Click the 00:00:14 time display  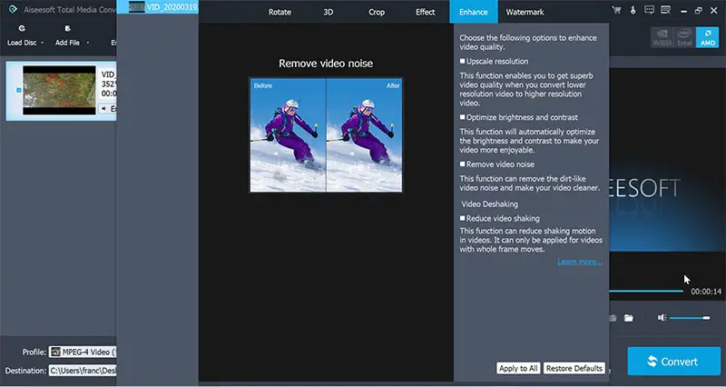(x=706, y=292)
